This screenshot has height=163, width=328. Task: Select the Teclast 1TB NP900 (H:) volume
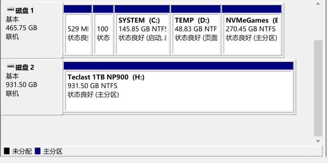click(x=178, y=90)
